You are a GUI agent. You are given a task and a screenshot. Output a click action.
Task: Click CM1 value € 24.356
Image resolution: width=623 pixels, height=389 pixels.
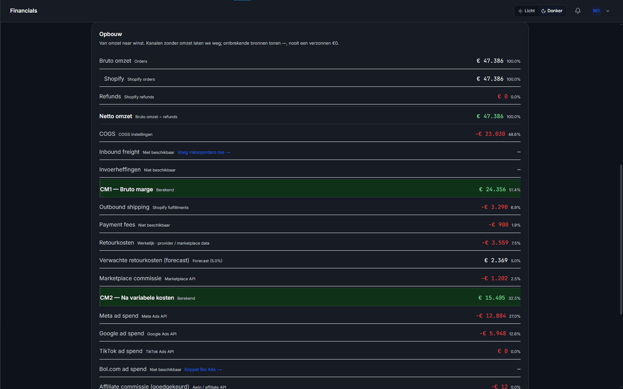coord(492,189)
